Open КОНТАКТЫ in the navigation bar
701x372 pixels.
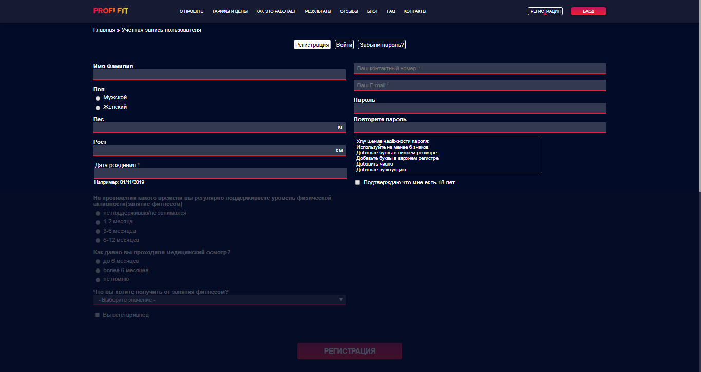(415, 11)
